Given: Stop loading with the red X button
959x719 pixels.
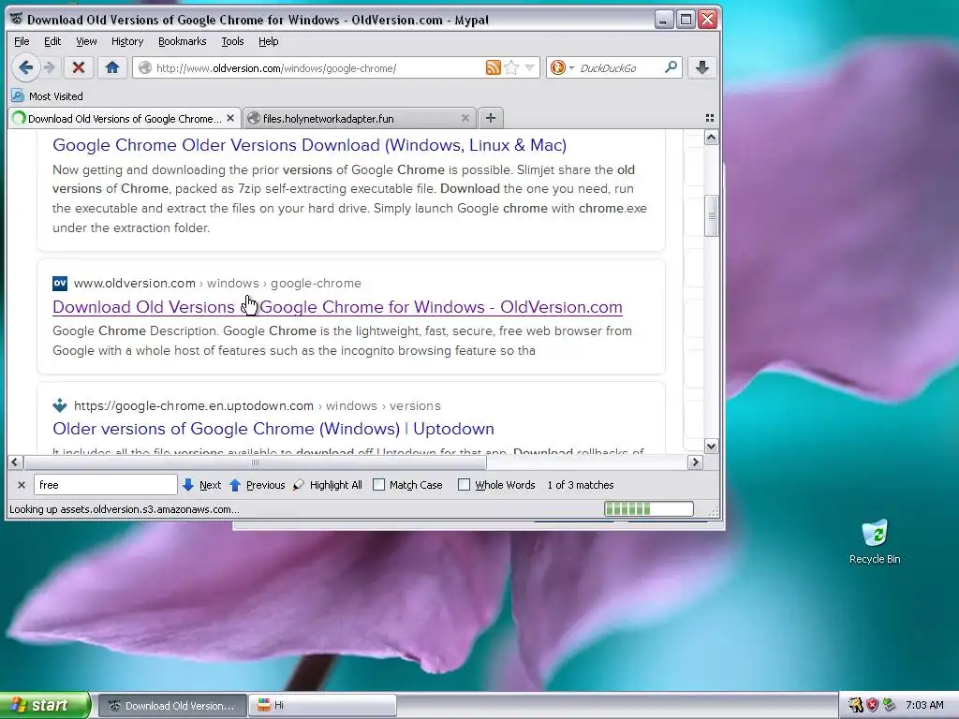Looking at the screenshot, I should (79, 67).
